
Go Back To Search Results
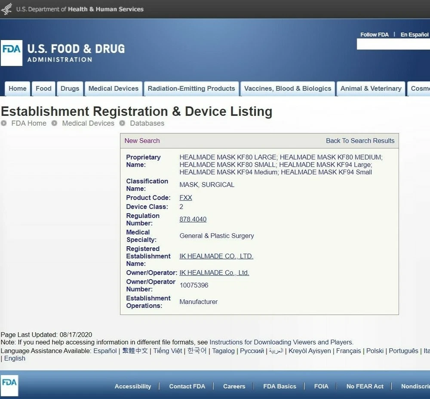coord(360,141)
